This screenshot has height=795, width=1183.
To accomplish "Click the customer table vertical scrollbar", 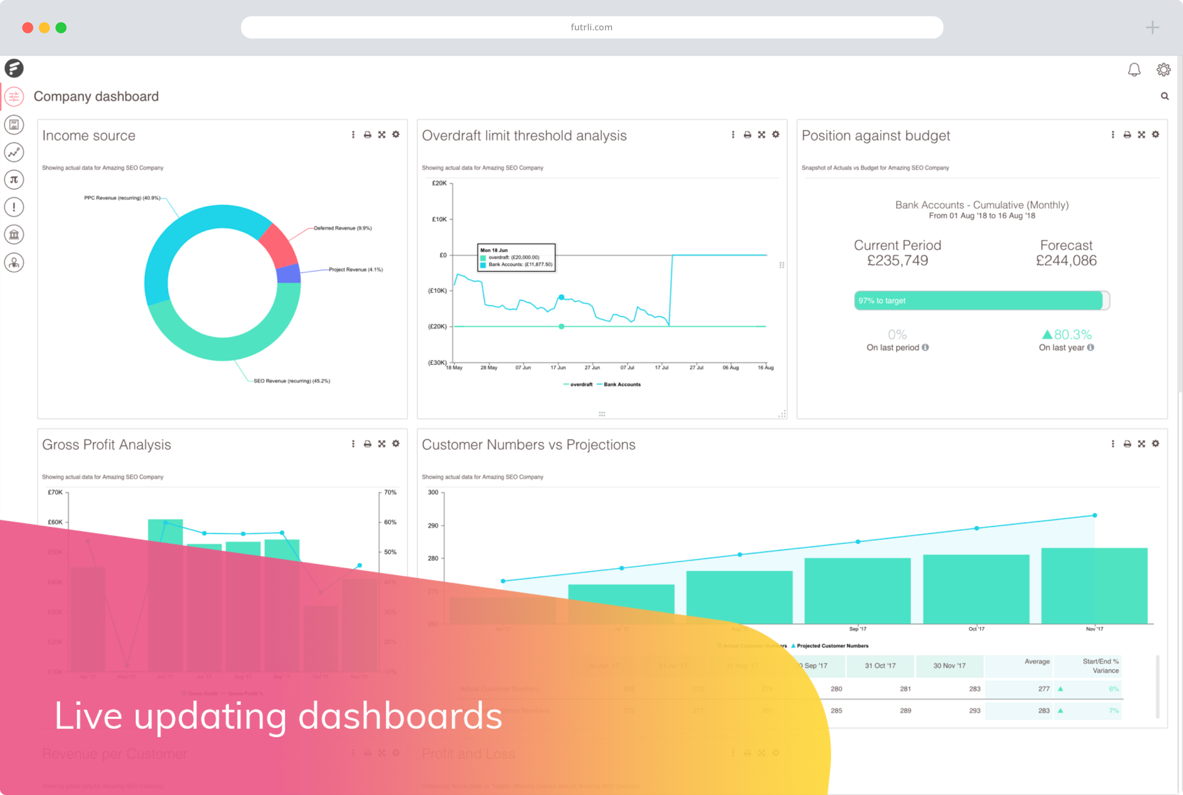I will (x=1157, y=687).
